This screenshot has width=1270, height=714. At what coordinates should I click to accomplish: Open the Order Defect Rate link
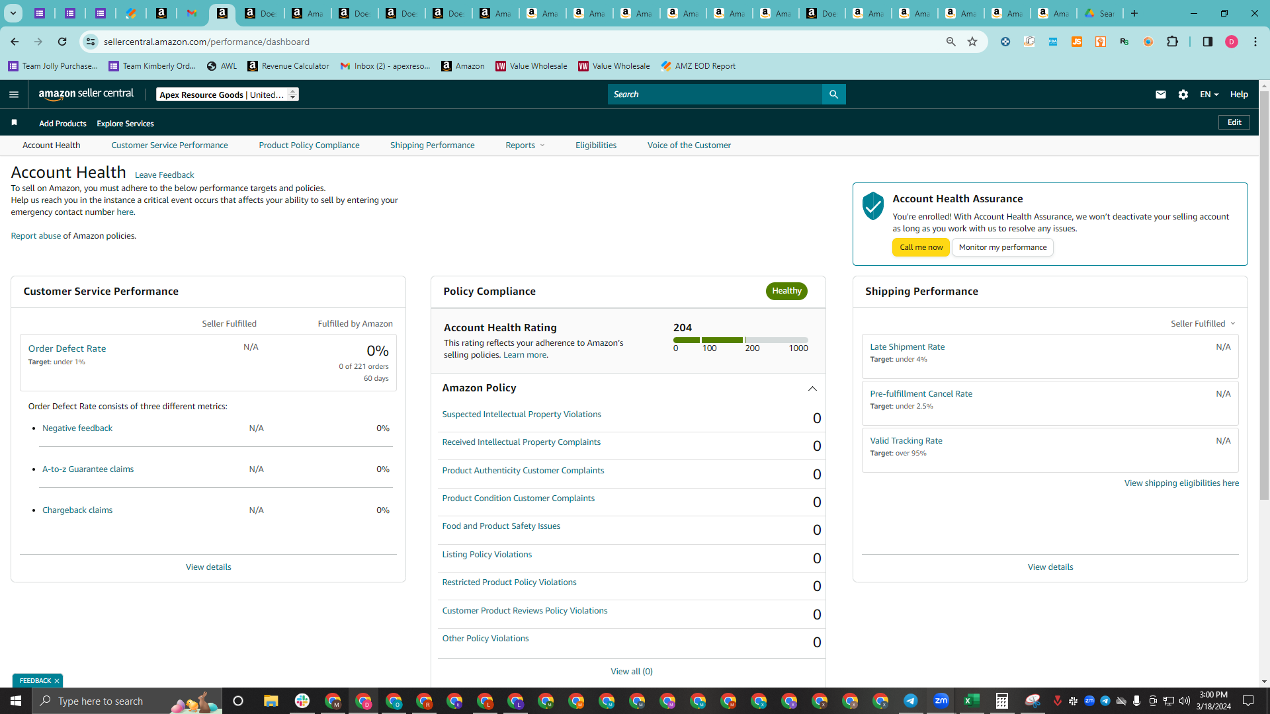point(67,348)
